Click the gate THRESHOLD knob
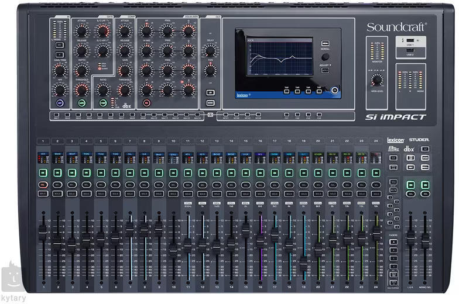Screen dimensions: 459x304 (81, 90)
